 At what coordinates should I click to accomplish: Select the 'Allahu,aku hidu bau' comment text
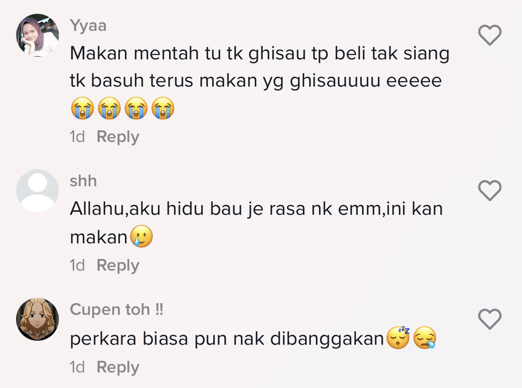point(257,223)
